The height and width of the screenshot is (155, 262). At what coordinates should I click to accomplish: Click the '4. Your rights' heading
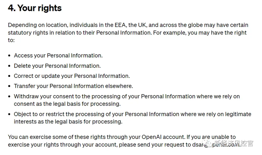pyautogui.click(x=35, y=8)
